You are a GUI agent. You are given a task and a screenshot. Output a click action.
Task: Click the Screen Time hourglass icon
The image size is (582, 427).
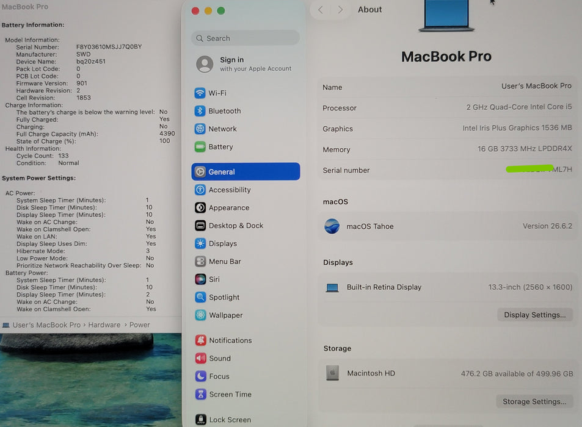point(200,394)
